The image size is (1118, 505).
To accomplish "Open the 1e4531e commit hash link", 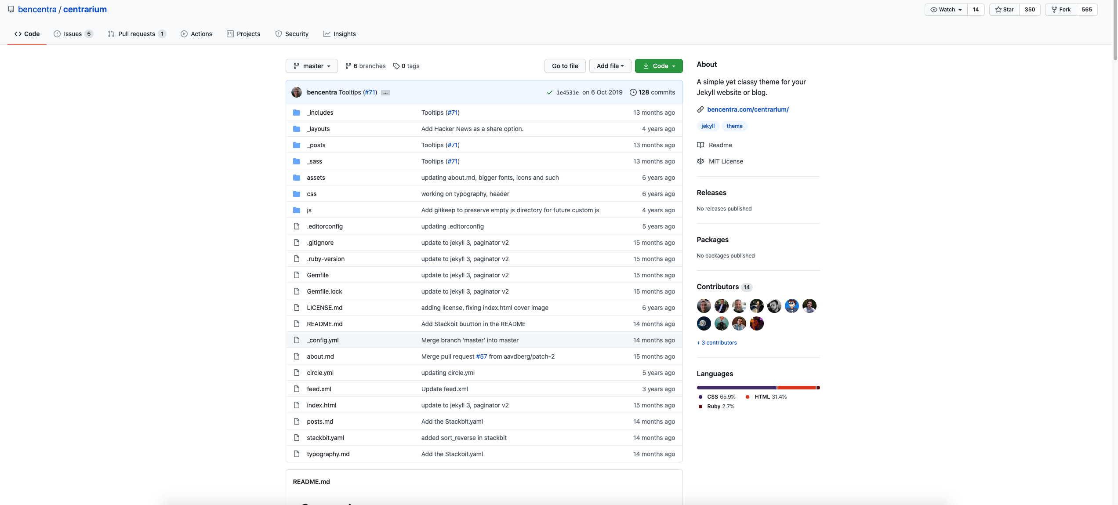I will point(568,93).
